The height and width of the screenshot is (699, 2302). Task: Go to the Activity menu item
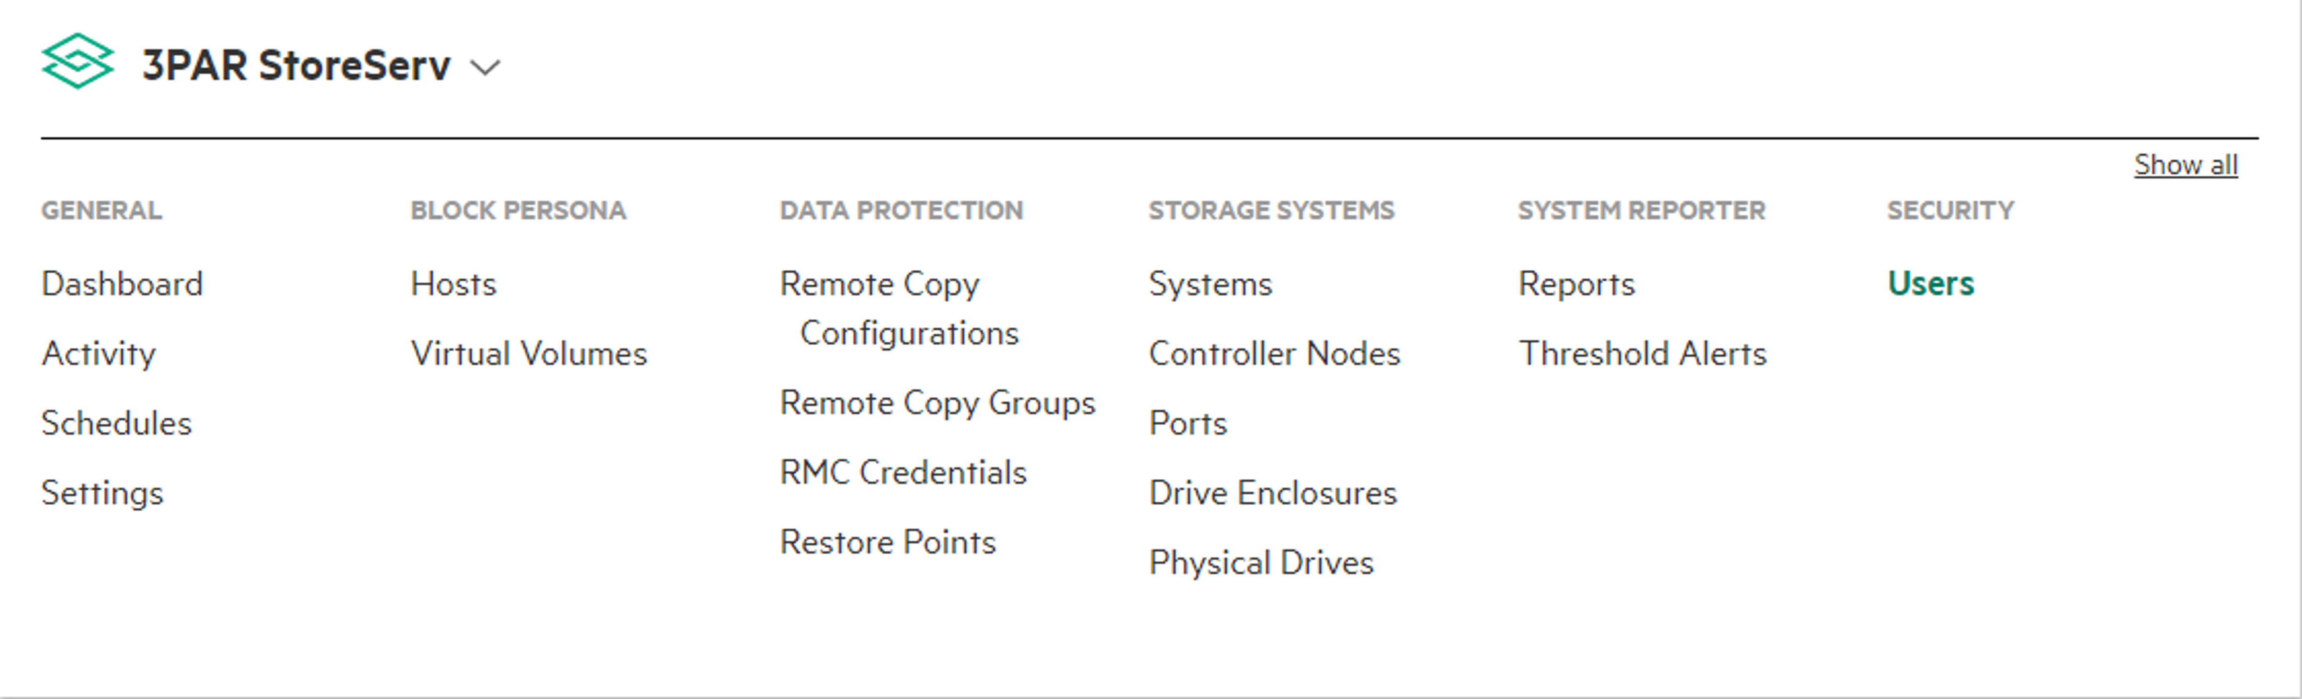click(99, 354)
